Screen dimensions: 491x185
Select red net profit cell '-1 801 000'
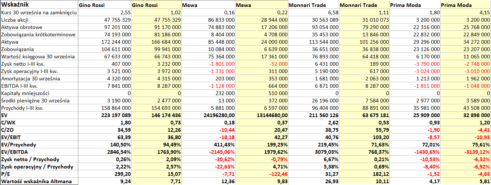pyautogui.click(x=208, y=64)
